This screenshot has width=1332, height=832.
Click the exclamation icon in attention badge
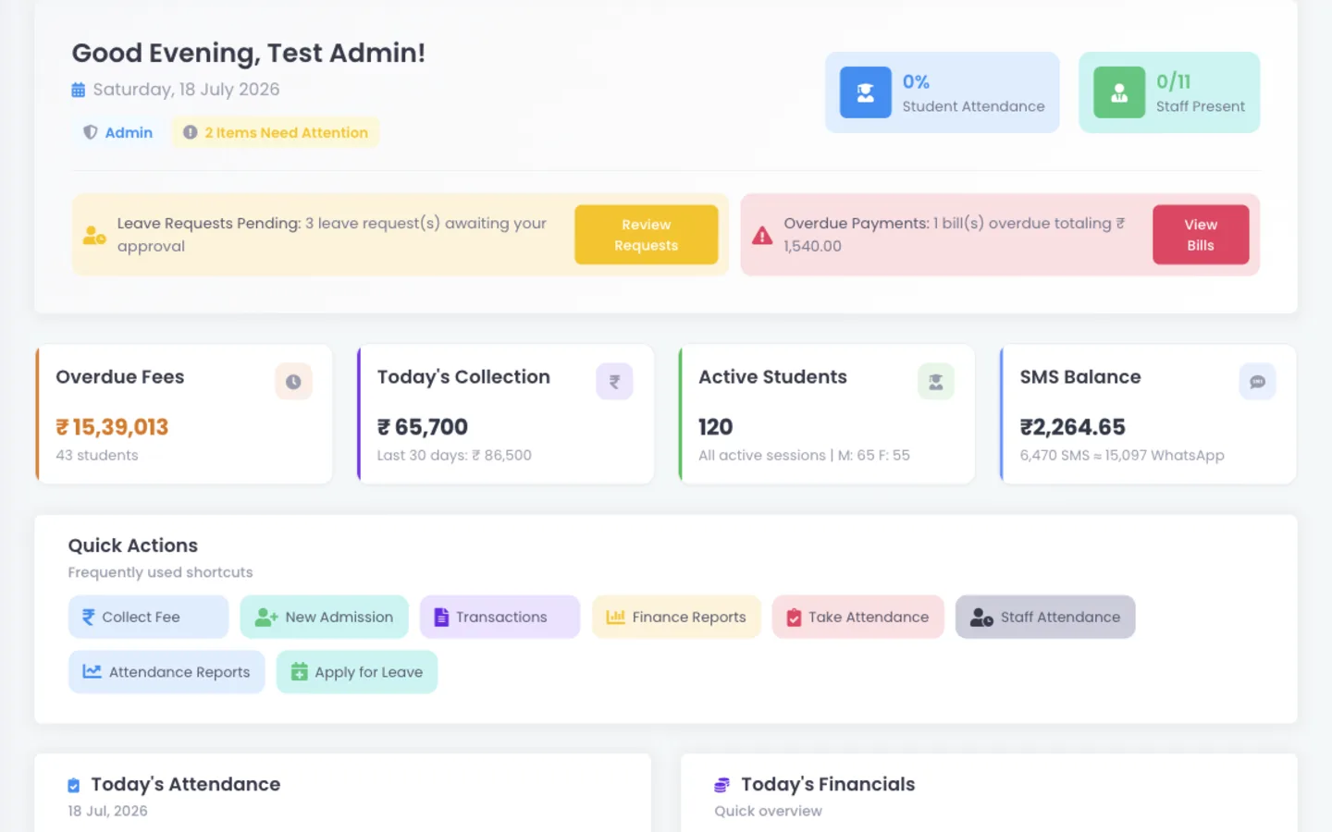pos(190,132)
